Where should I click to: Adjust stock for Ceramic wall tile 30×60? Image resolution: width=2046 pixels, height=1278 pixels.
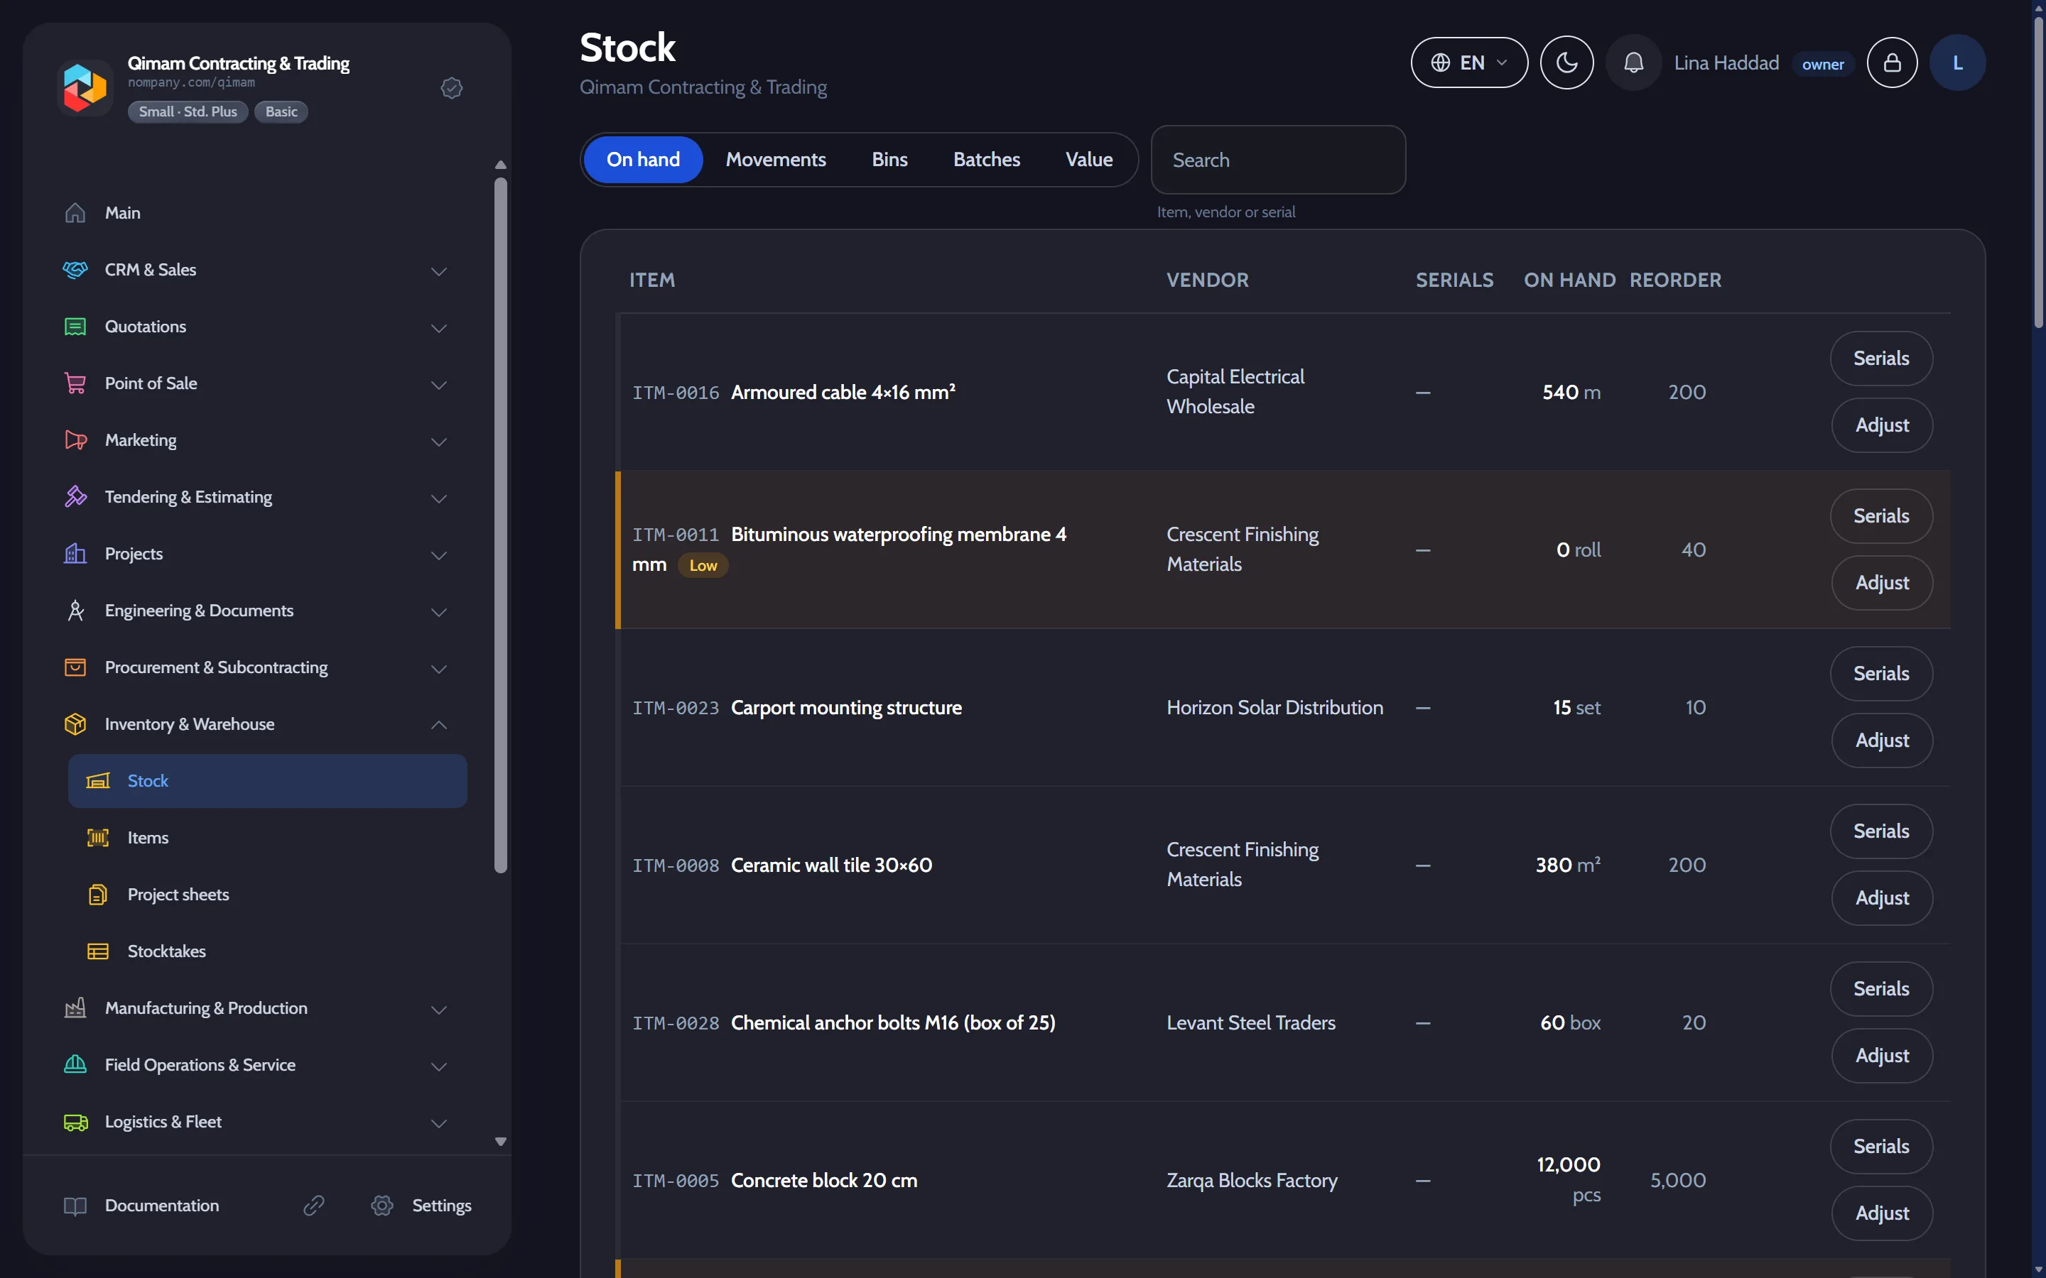[1881, 897]
